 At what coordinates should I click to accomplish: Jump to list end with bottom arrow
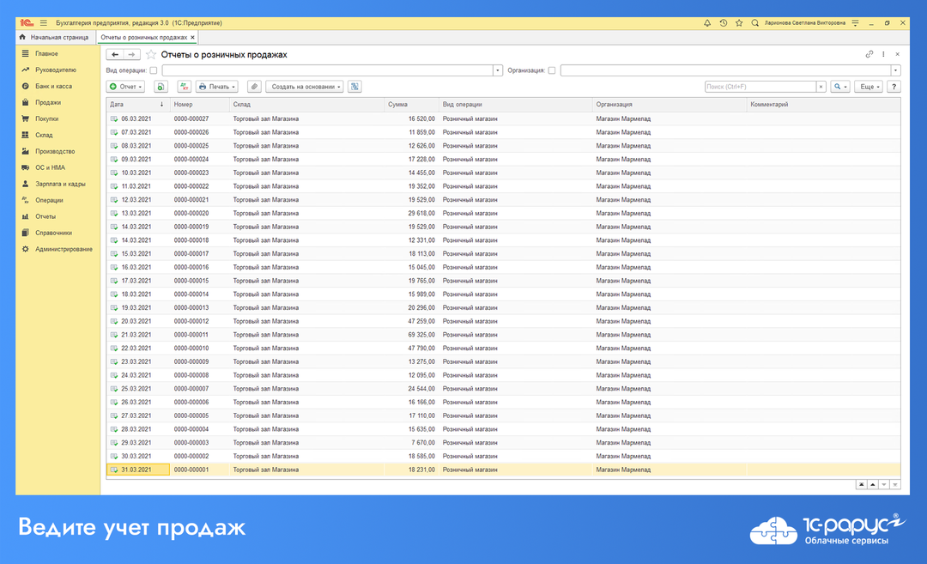(x=895, y=485)
